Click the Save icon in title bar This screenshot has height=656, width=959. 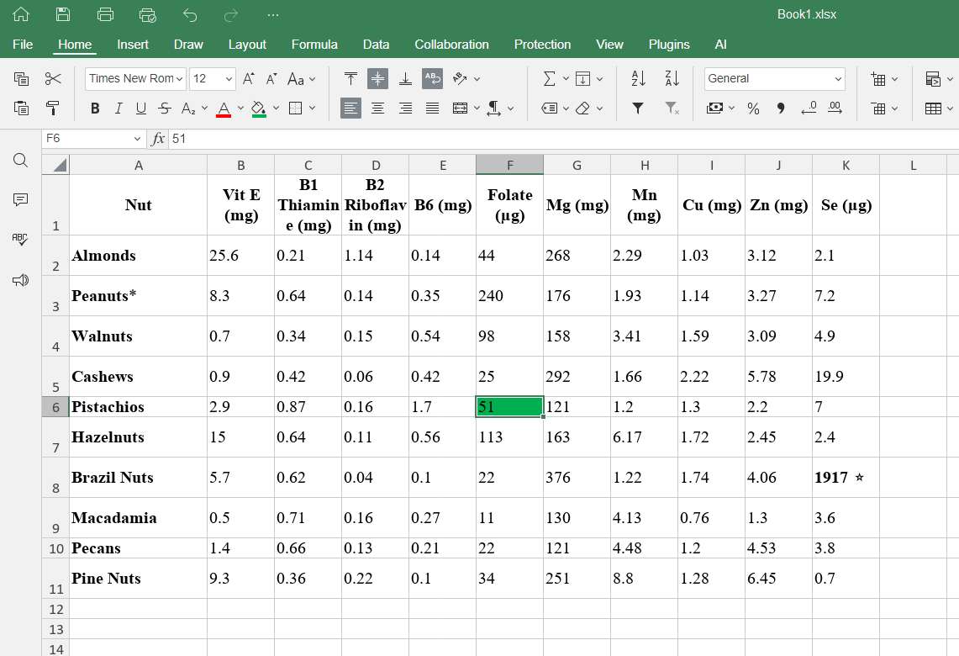63,14
